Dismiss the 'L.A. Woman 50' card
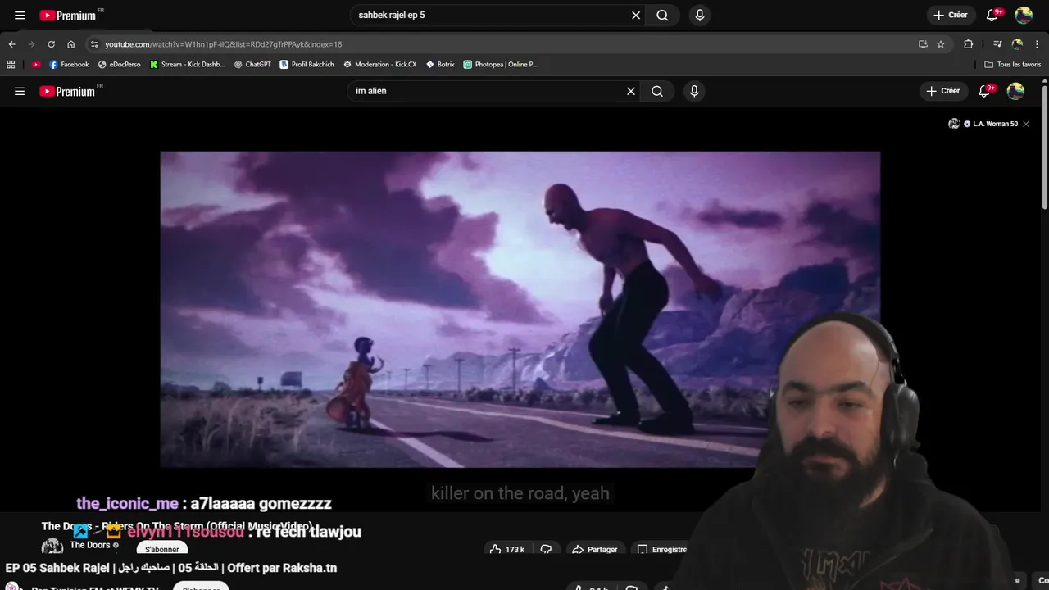The height and width of the screenshot is (590, 1049). [1026, 124]
